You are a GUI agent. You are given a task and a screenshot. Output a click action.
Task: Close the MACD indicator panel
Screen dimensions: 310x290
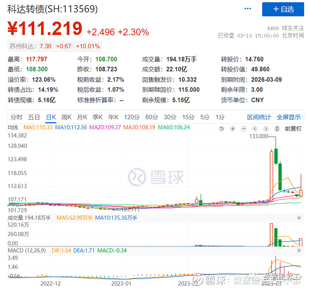299,250
